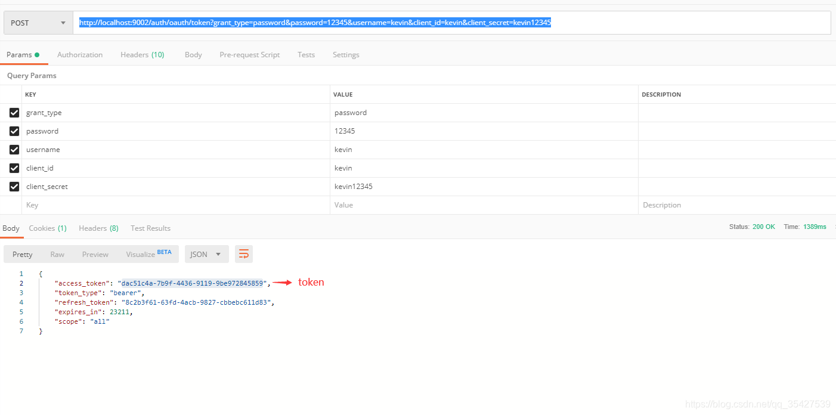836x415 pixels.
Task: Open the Pre-request Script tab
Action: [249, 54]
